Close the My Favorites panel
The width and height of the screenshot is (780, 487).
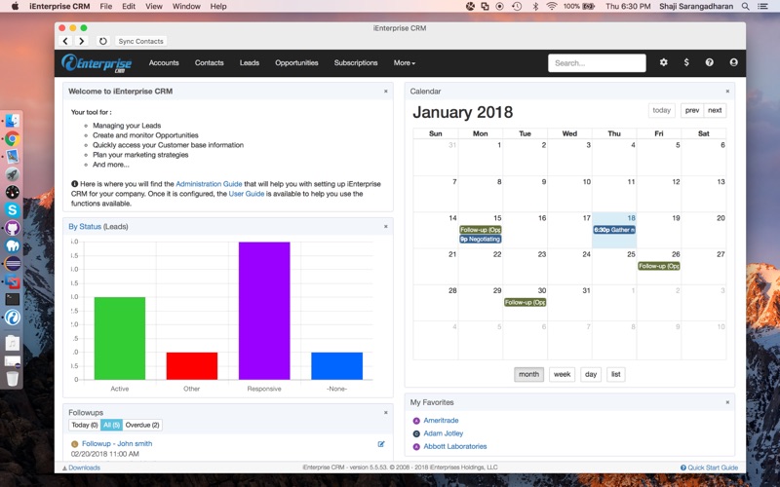(x=727, y=402)
